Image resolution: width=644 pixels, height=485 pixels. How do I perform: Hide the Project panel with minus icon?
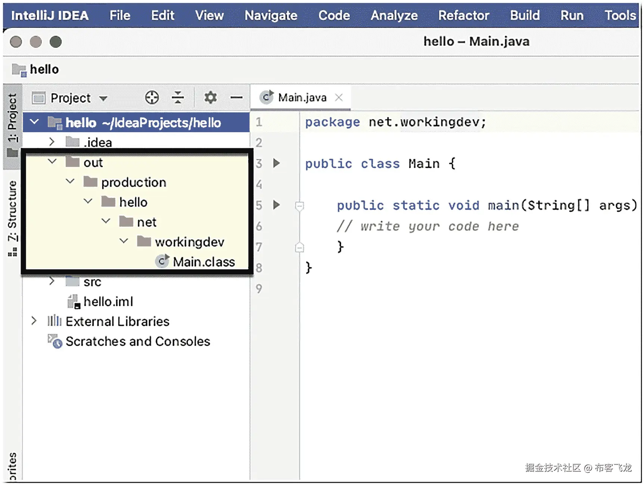237,98
